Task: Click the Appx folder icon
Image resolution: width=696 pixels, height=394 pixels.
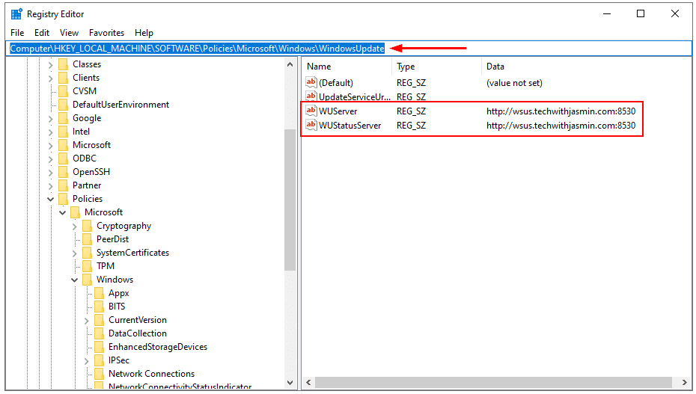Action: tap(100, 293)
